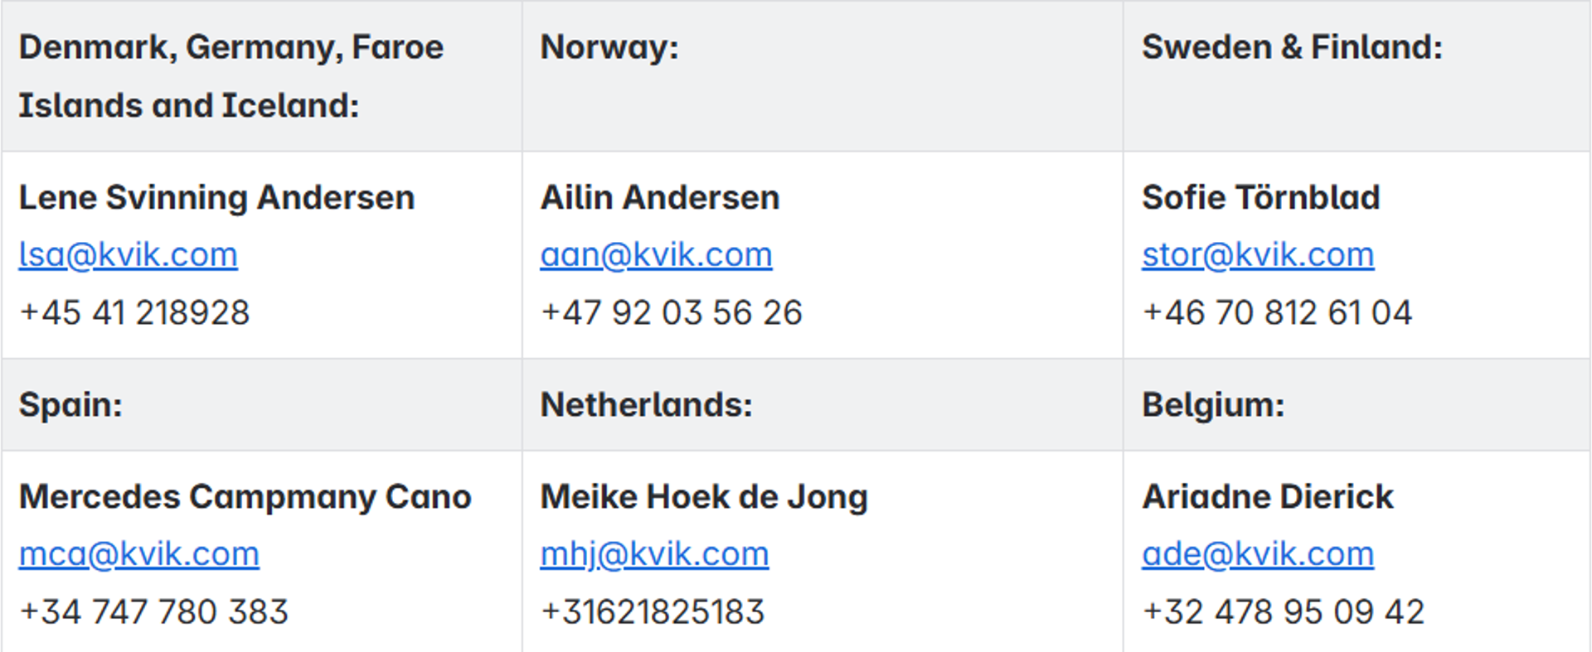
Task: Click the name Meike Hoek de Jong
Action: [704, 497]
